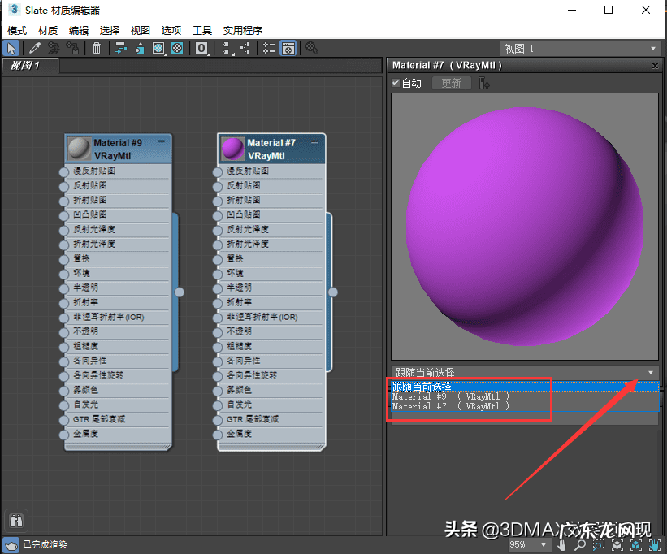The image size is (667, 554).
Task: Click the binoculars search icon
Action: (x=16, y=520)
